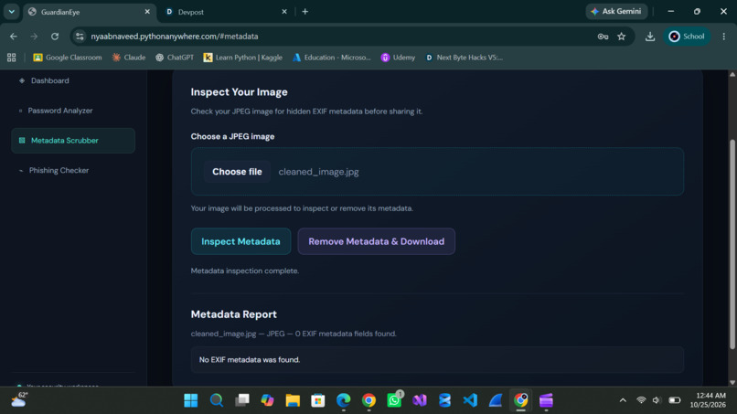Open Education - Microsoft bookmark
Image resolution: width=737 pixels, height=414 pixels.
331,58
